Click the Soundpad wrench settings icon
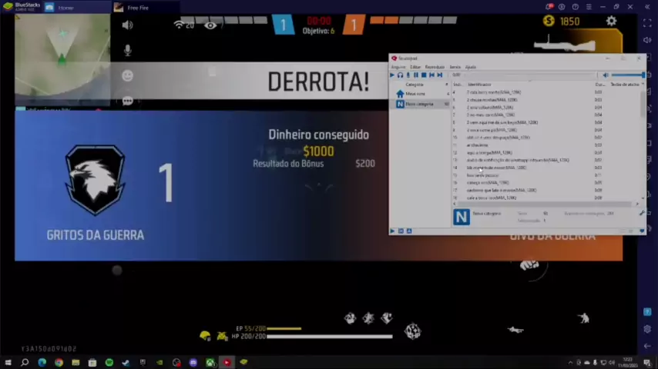 (642, 213)
